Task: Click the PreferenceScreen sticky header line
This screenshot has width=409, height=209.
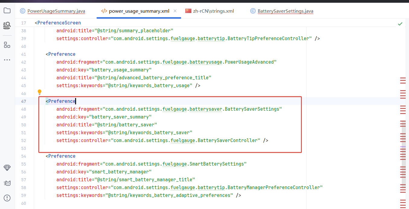Action: pyautogui.click(x=58, y=23)
